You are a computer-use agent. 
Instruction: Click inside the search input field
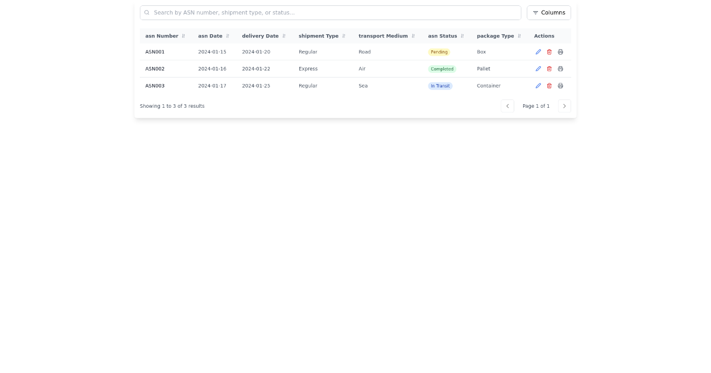331,12
